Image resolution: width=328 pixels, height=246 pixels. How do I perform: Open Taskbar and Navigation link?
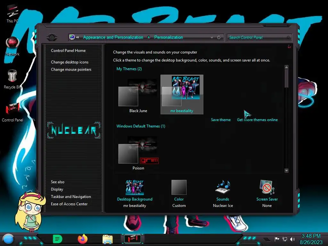tap(71, 197)
